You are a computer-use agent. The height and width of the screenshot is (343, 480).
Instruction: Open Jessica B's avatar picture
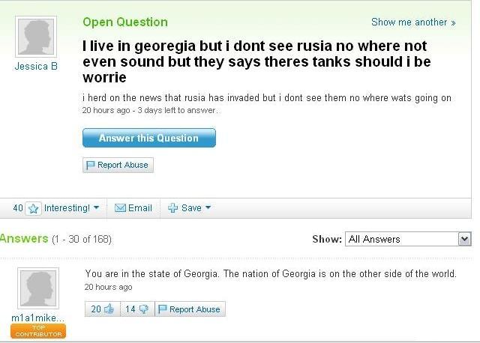(x=36, y=37)
